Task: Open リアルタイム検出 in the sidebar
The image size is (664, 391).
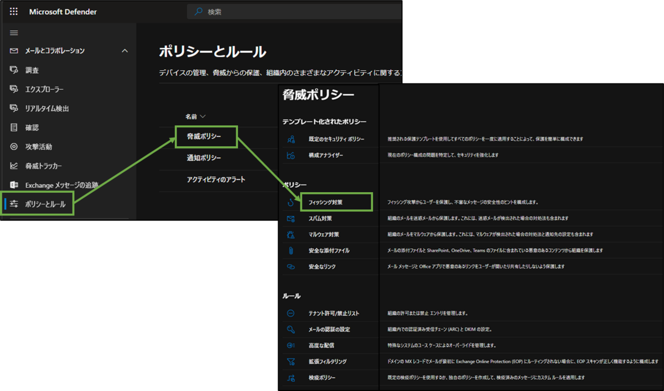Action: (x=47, y=109)
